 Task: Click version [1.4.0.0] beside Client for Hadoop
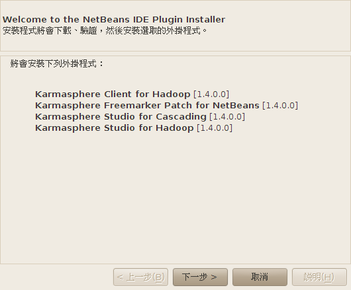(211, 94)
